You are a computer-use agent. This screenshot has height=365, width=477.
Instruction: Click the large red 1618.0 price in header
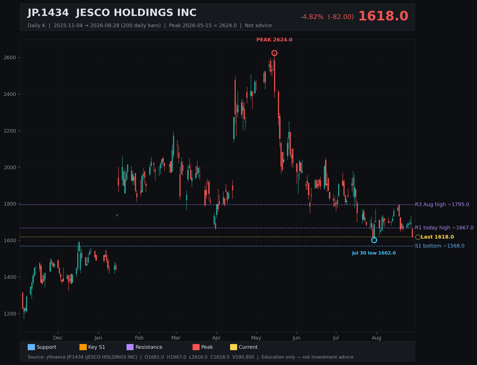383,16
